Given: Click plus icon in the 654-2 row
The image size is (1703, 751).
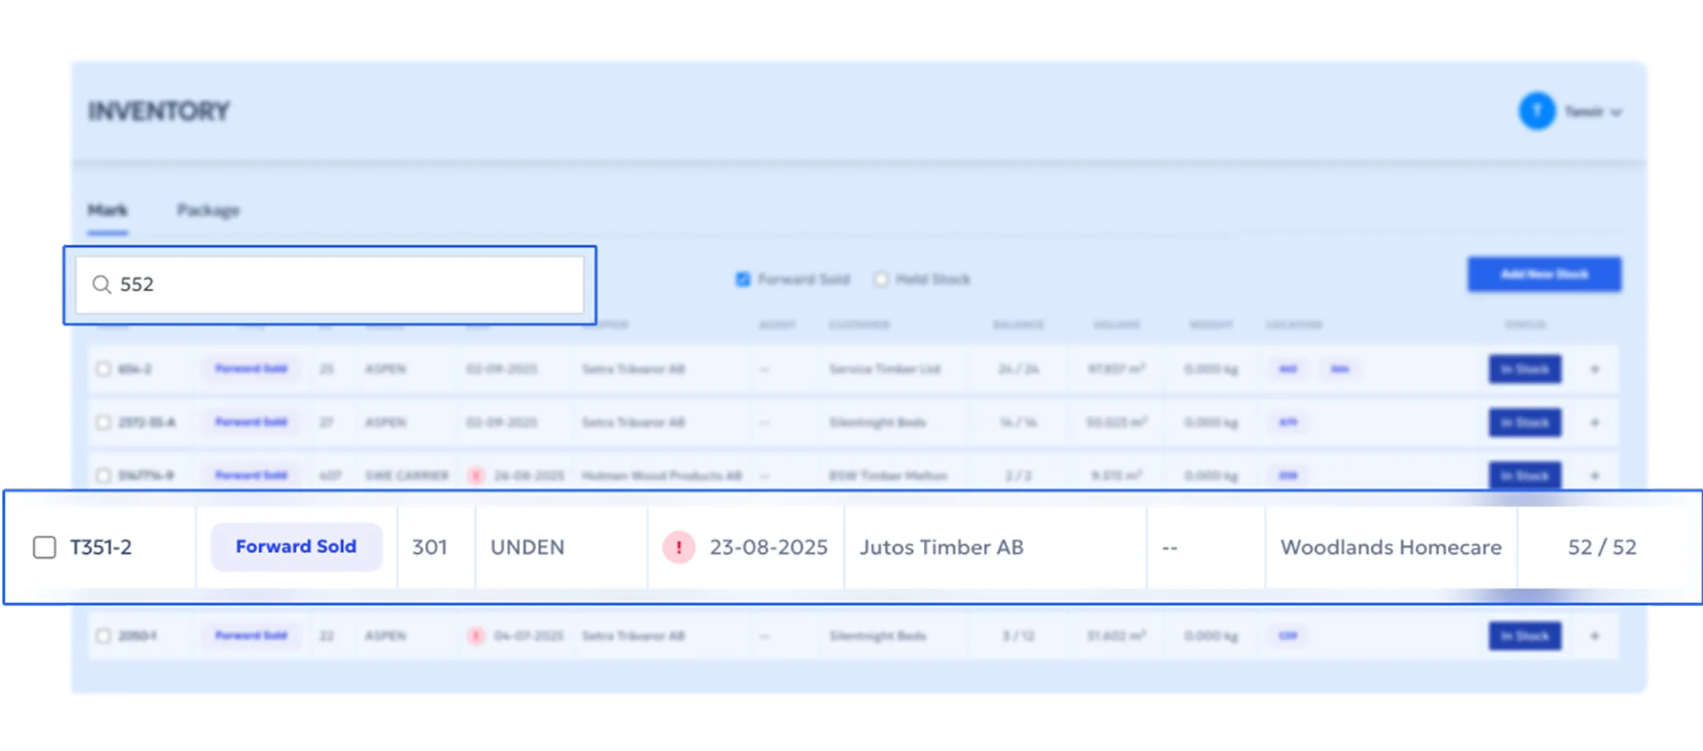Looking at the screenshot, I should [x=1595, y=370].
